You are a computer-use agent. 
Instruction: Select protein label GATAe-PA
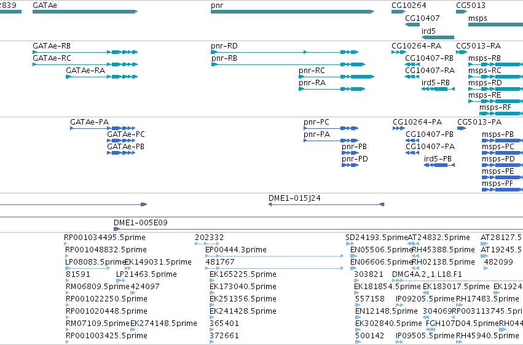click(89, 122)
